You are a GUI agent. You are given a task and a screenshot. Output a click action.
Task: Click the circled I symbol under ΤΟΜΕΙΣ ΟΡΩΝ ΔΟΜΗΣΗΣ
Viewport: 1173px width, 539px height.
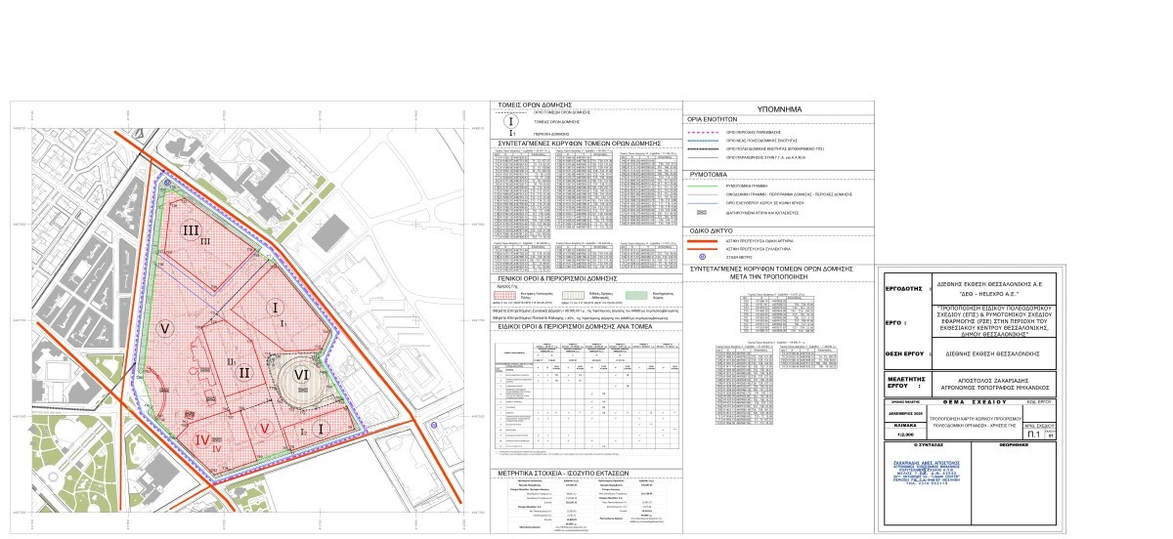pyautogui.click(x=512, y=120)
